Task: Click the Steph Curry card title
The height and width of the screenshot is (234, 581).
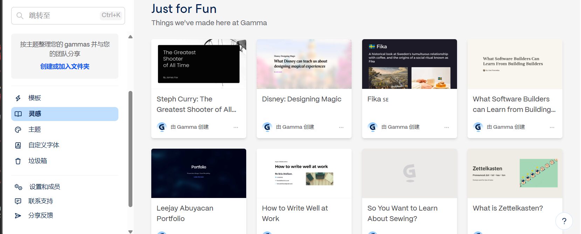Action: point(196,104)
